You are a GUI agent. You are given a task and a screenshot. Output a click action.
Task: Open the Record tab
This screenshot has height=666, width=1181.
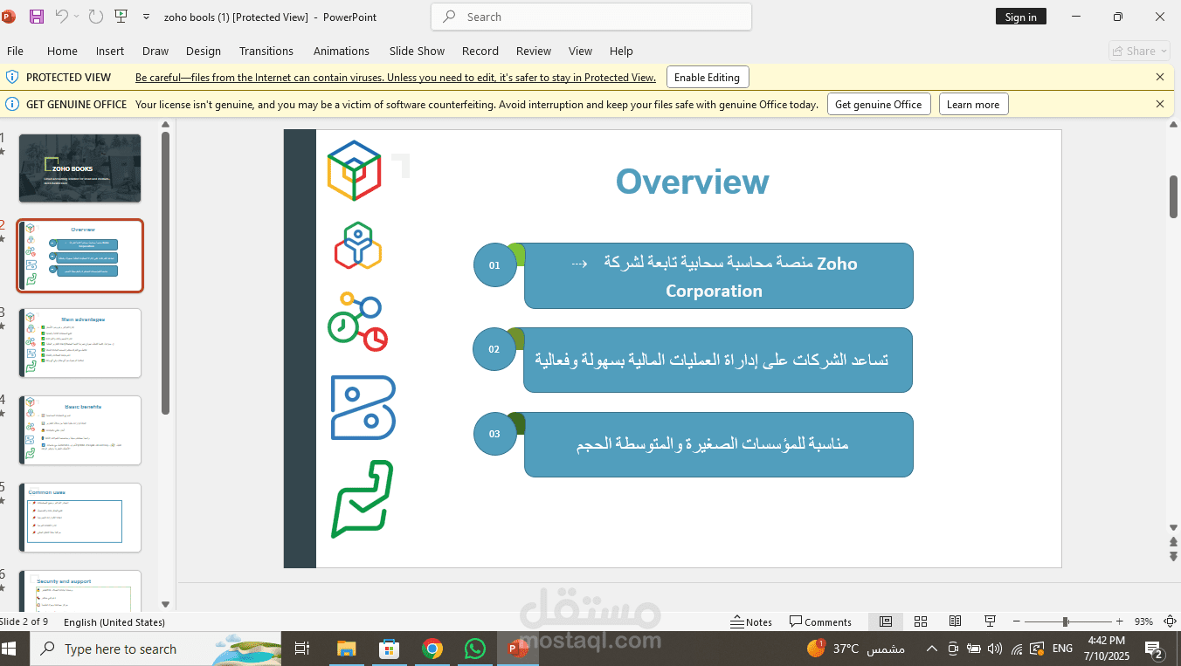pyautogui.click(x=480, y=51)
